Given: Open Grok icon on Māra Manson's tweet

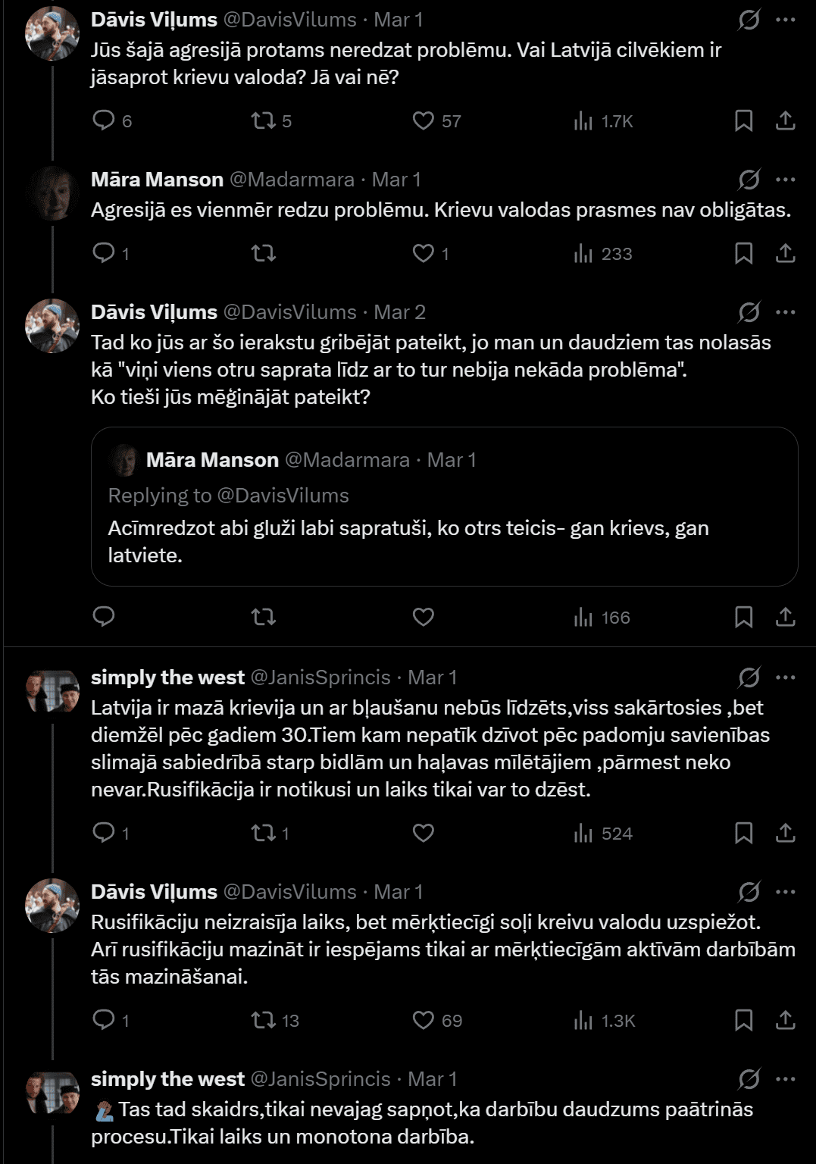Looking at the screenshot, I should pos(749,180).
